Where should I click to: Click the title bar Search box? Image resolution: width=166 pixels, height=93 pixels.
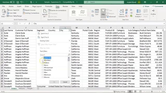click(104, 2)
